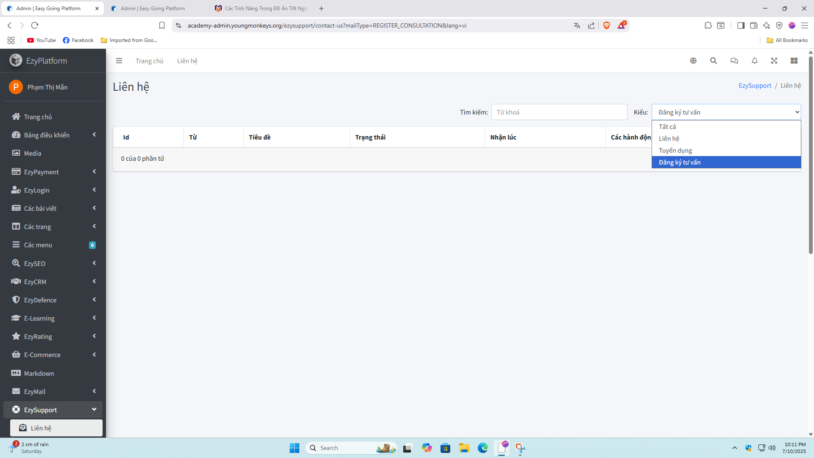Check notifications via the bell icon

tap(754, 61)
